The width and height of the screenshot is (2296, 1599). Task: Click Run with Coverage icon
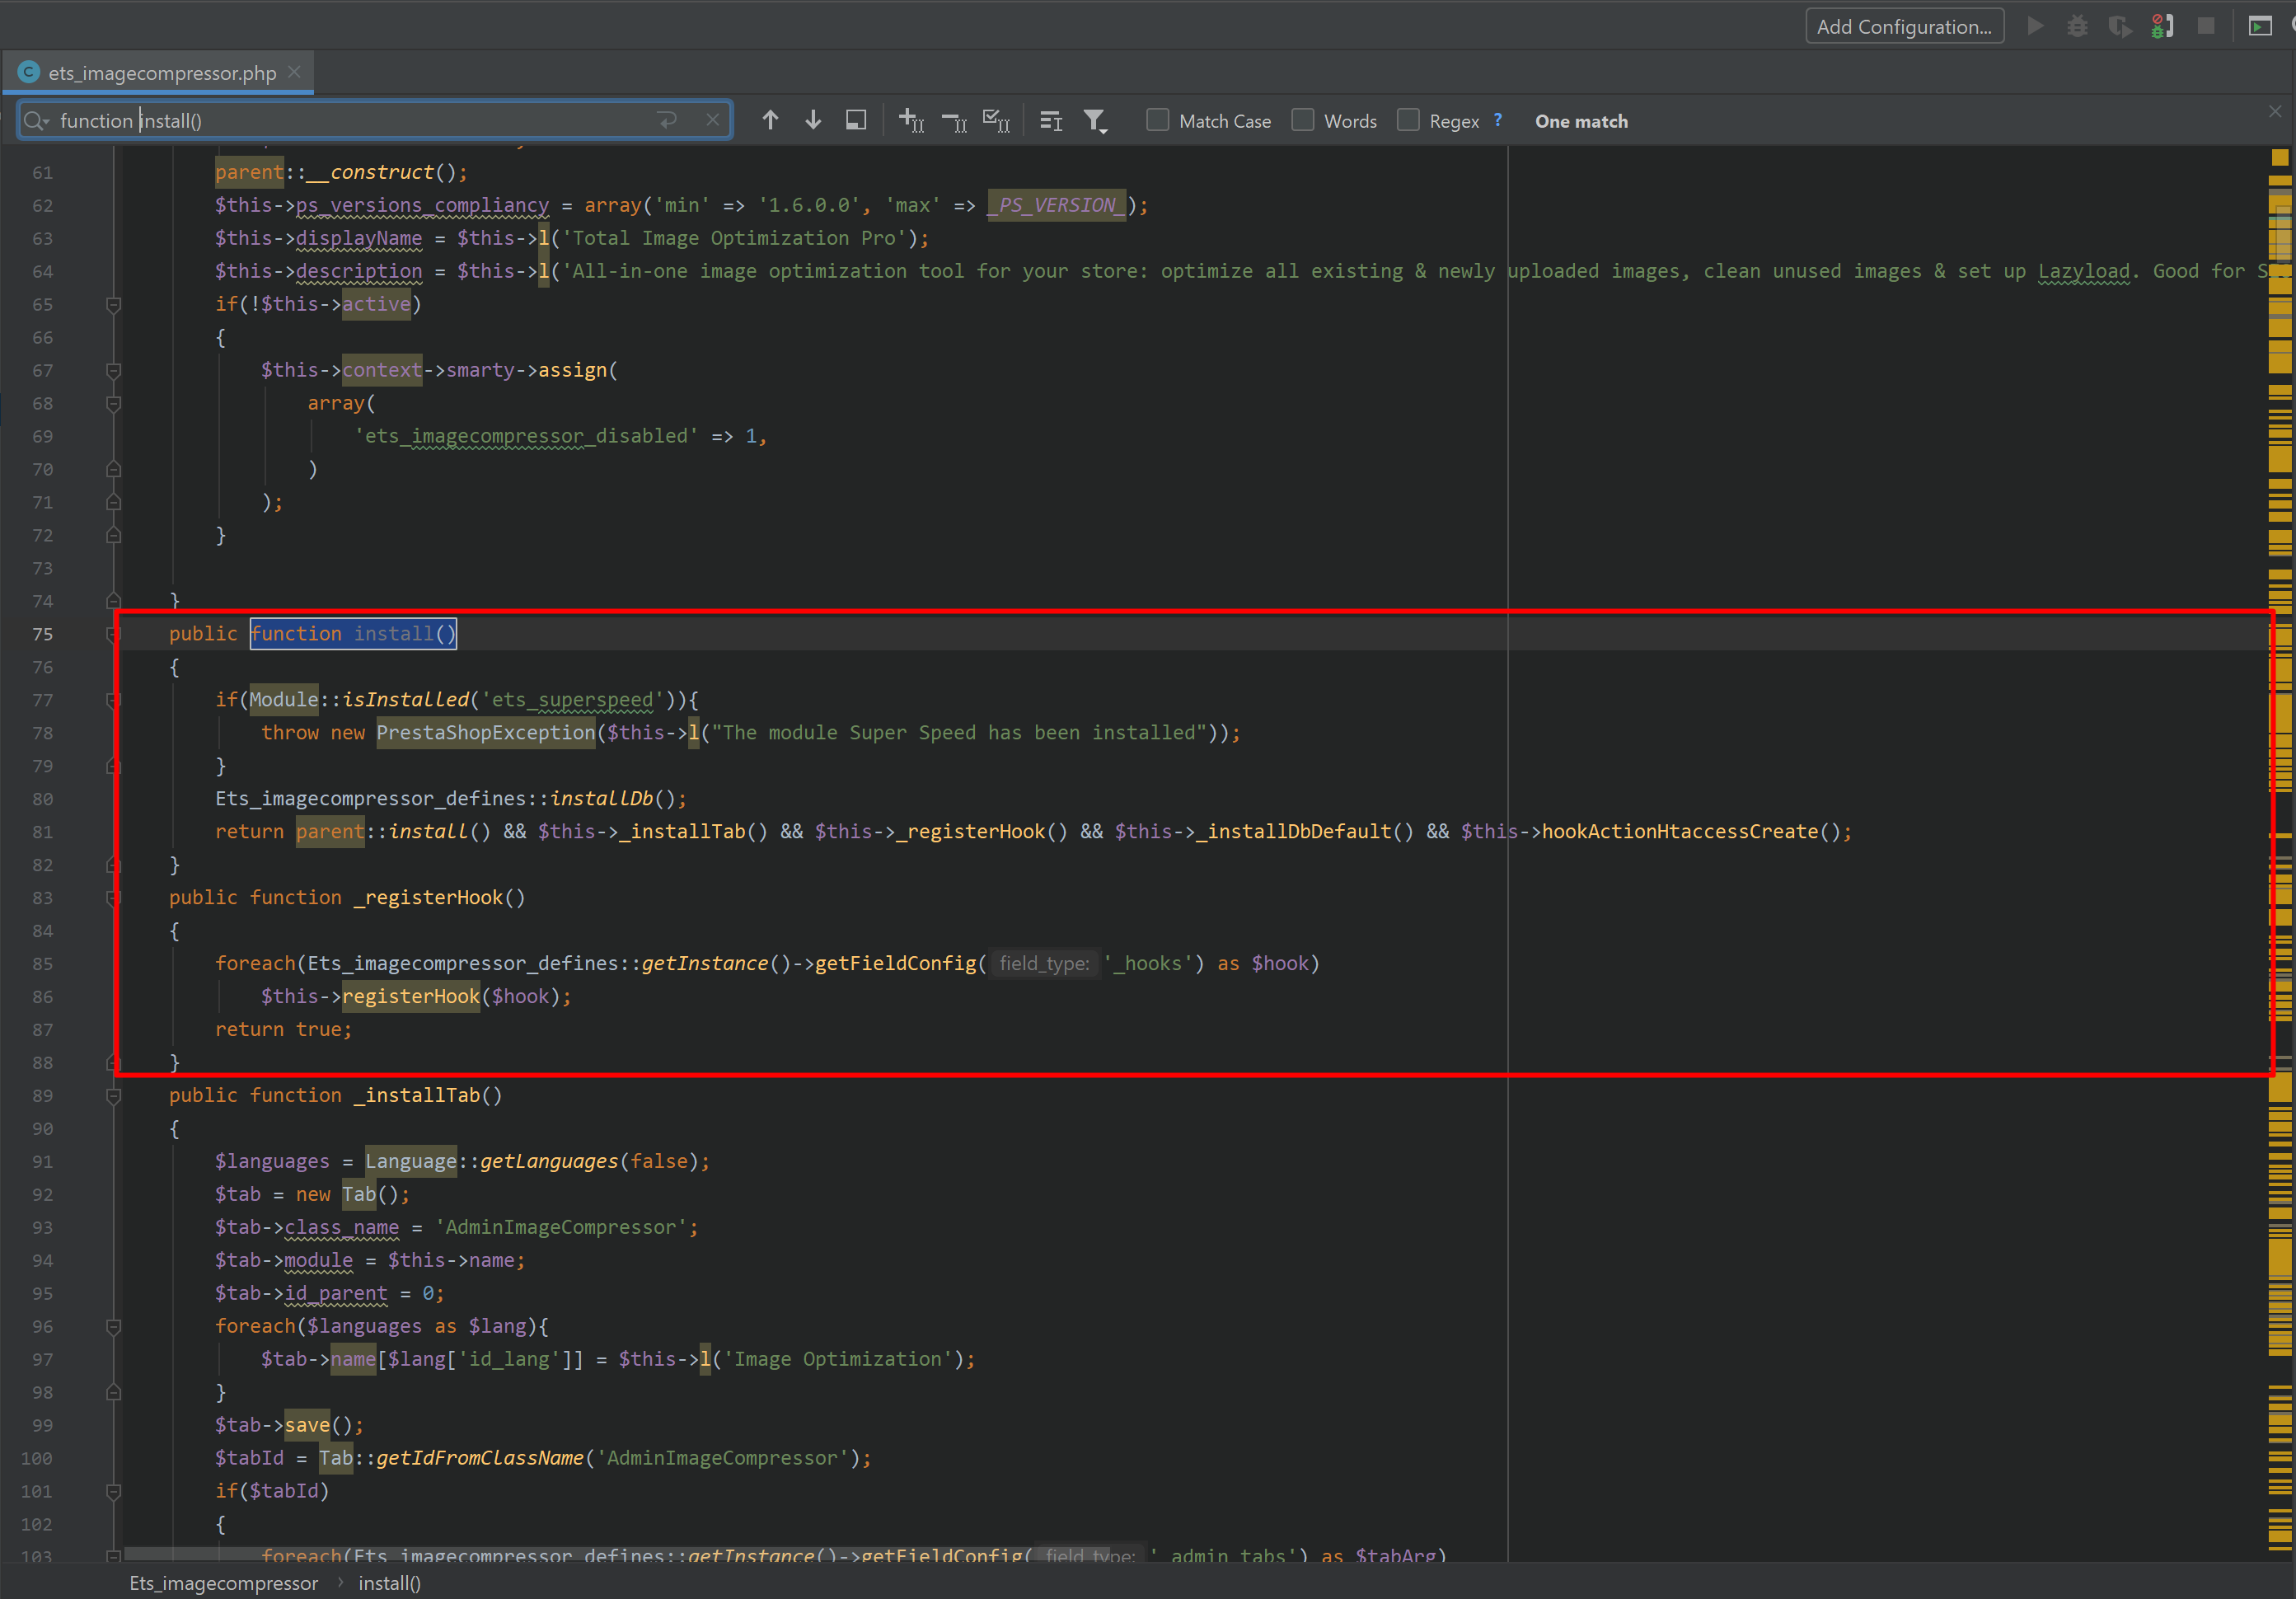click(2119, 26)
